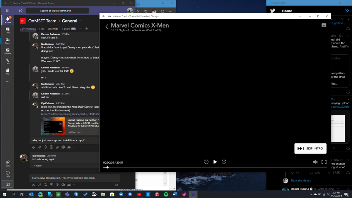
Task: Open General channel more options ellipsis
Action: [80, 21]
